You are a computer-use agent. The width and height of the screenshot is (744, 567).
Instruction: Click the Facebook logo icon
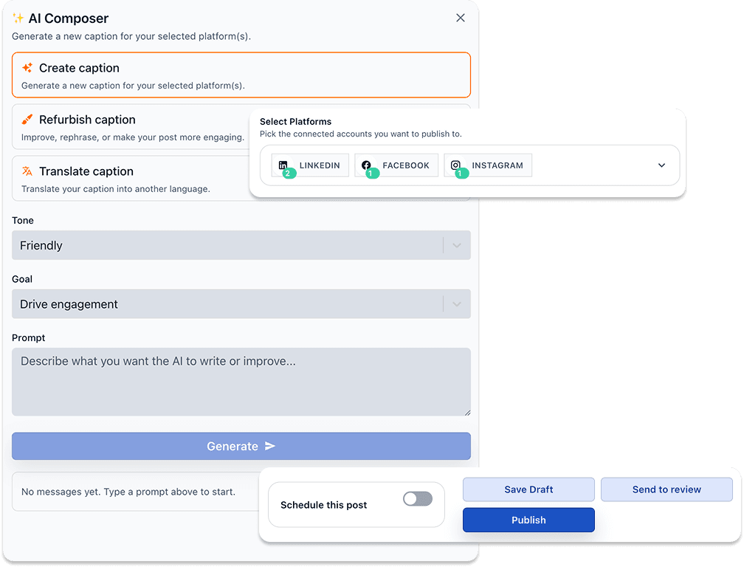(x=367, y=165)
